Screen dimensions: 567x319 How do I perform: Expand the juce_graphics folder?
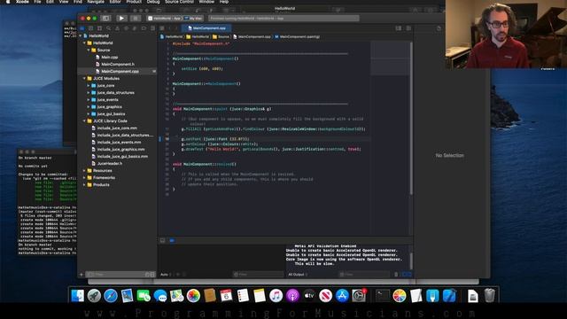(89, 106)
